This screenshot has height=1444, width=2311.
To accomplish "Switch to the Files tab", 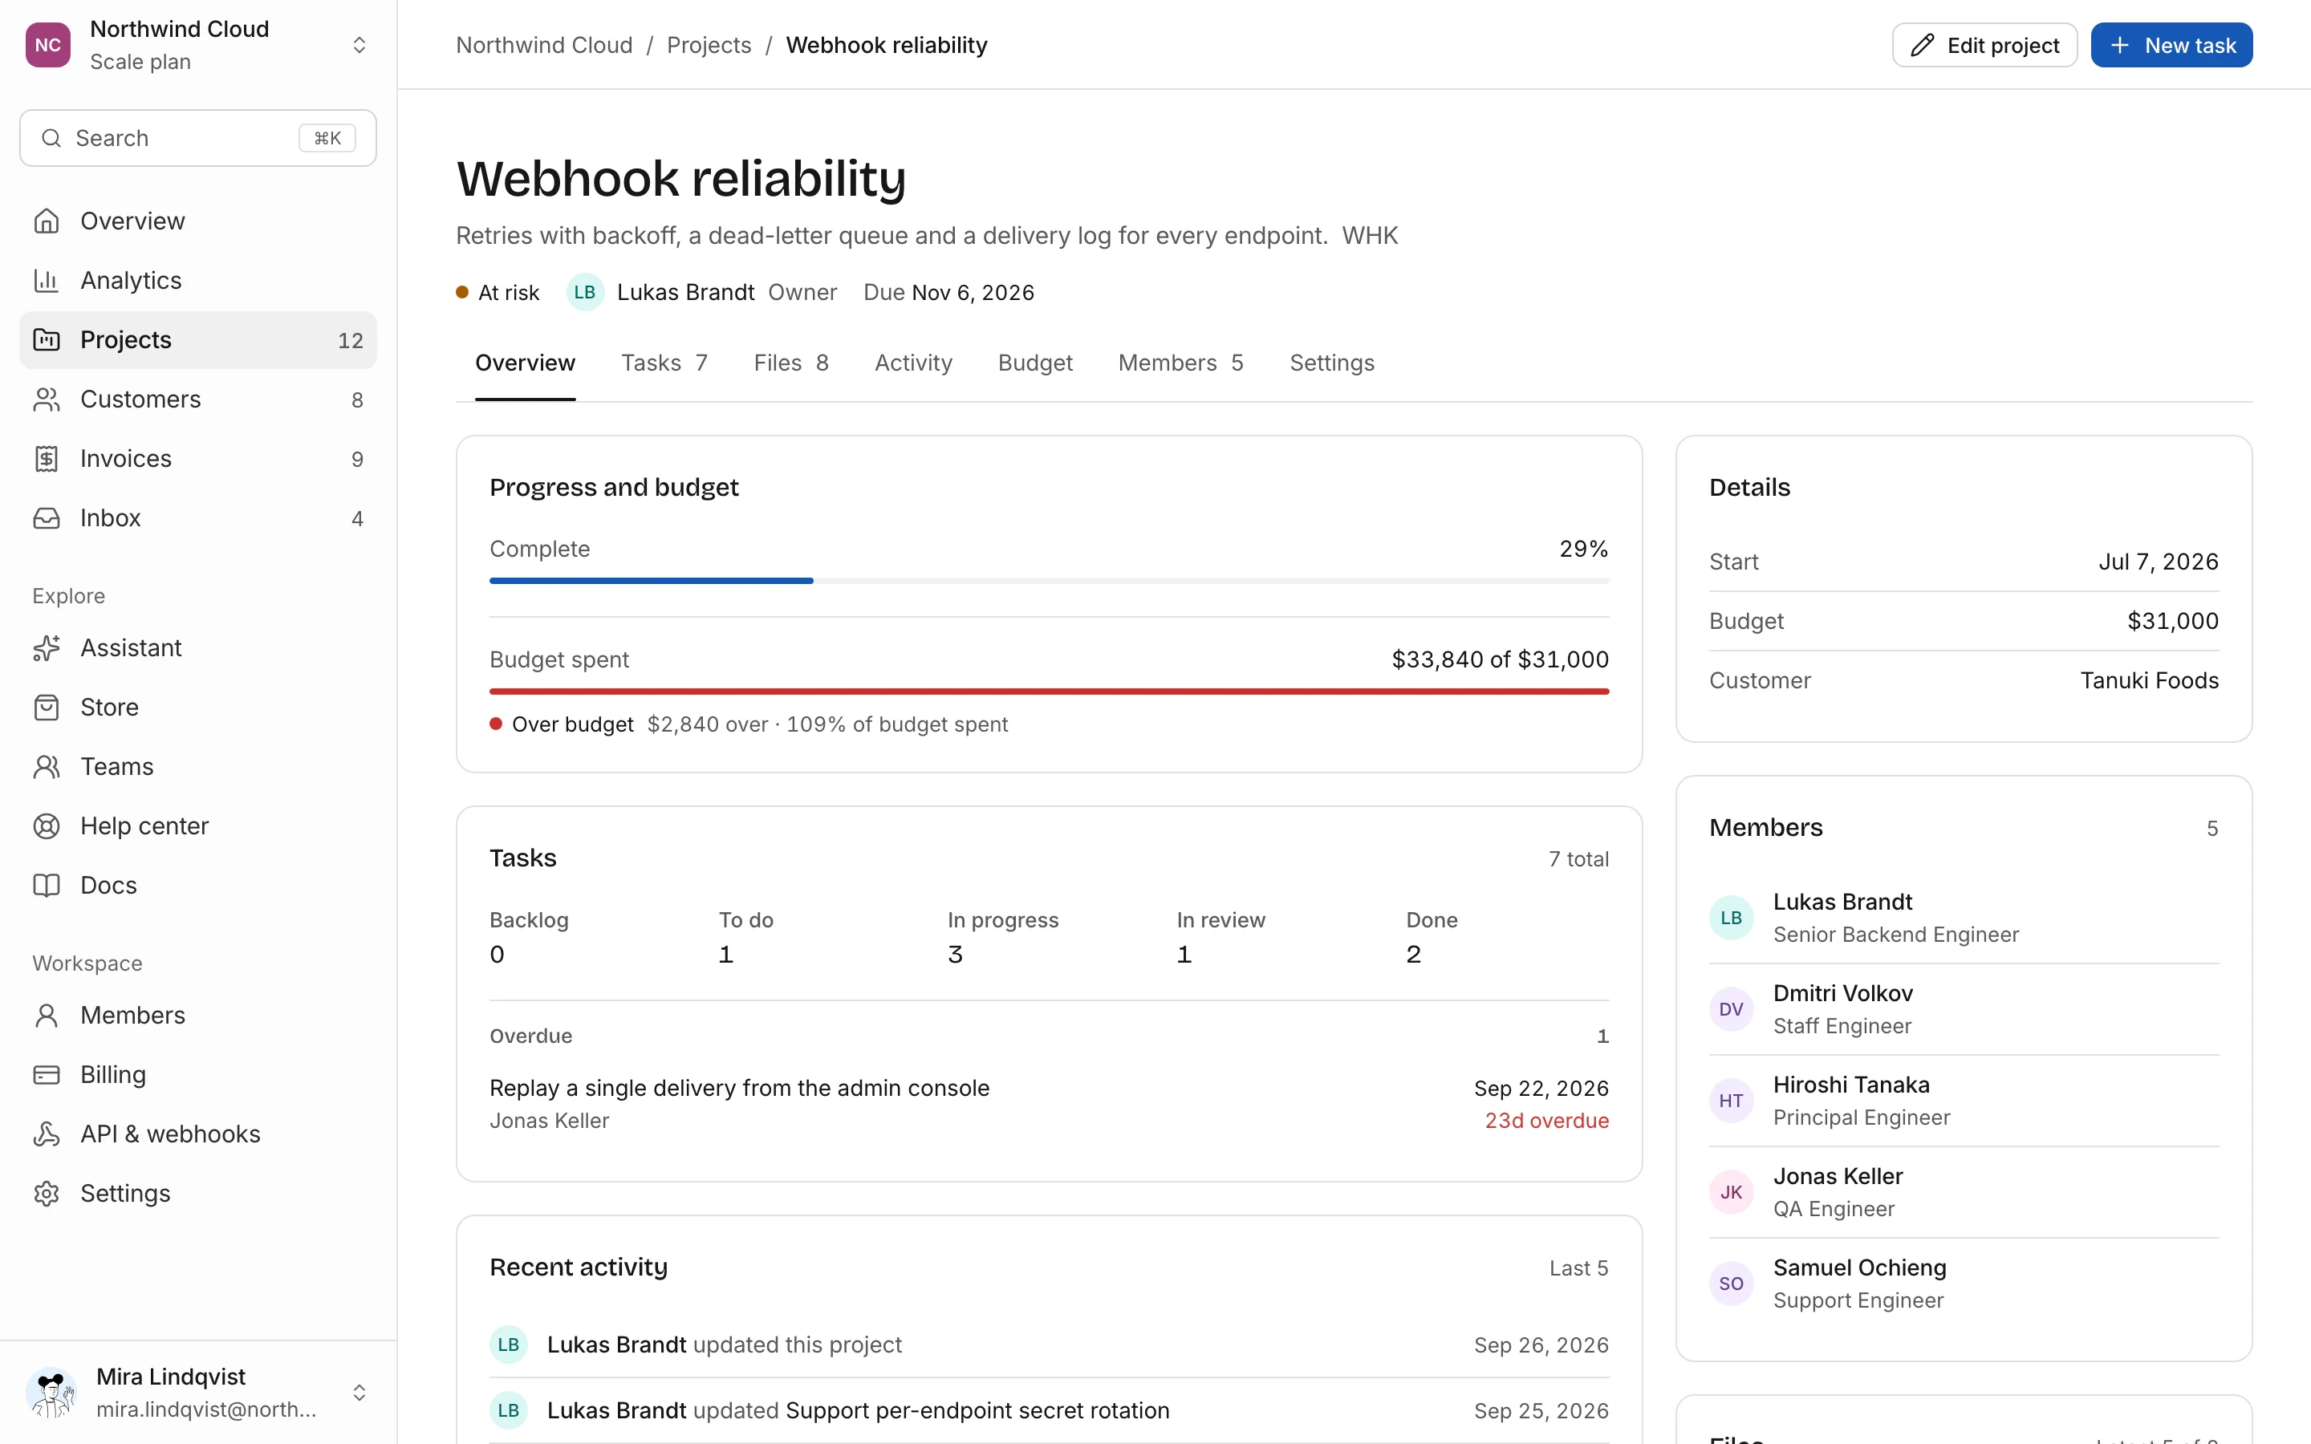I will (x=790, y=363).
